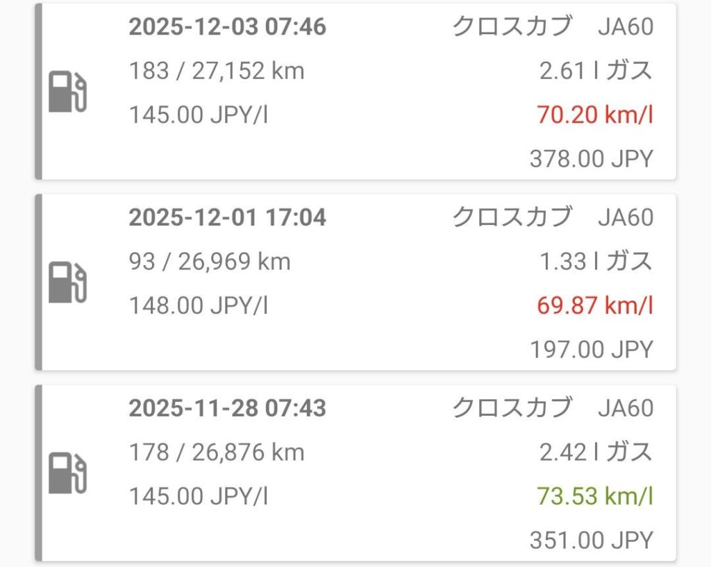The height and width of the screenshot is (567, 711).
Task: Select the 2025-12-01 17:04 date heading
Action: click(227, 217)
